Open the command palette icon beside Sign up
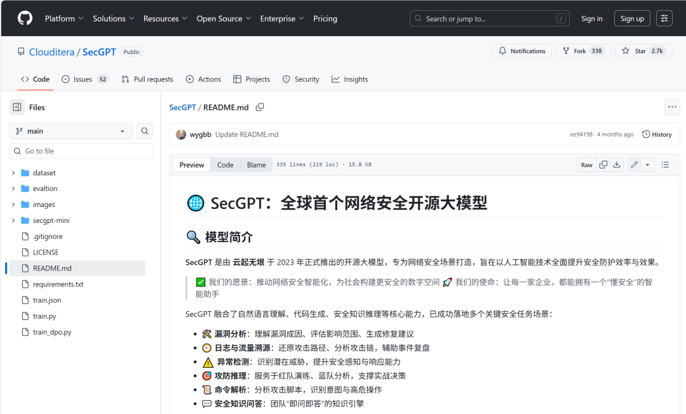 coord(664,18)
